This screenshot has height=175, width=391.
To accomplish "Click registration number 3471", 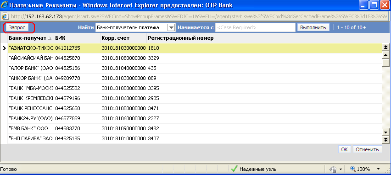I will [x=153, y=108].
